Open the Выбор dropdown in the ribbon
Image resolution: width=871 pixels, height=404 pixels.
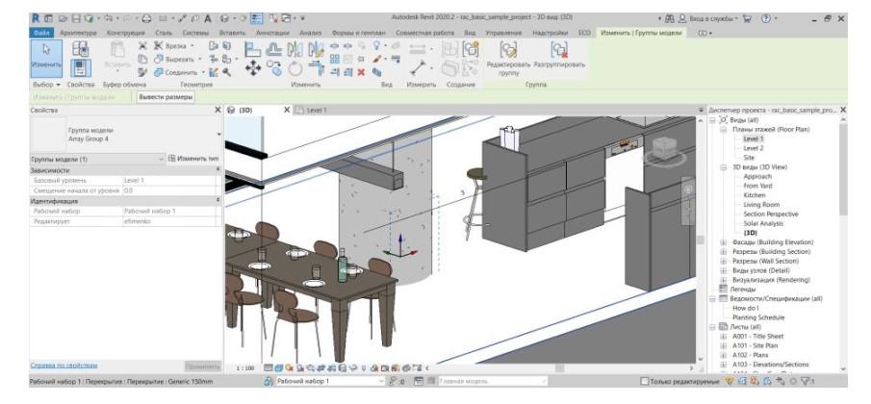[46, 85]
